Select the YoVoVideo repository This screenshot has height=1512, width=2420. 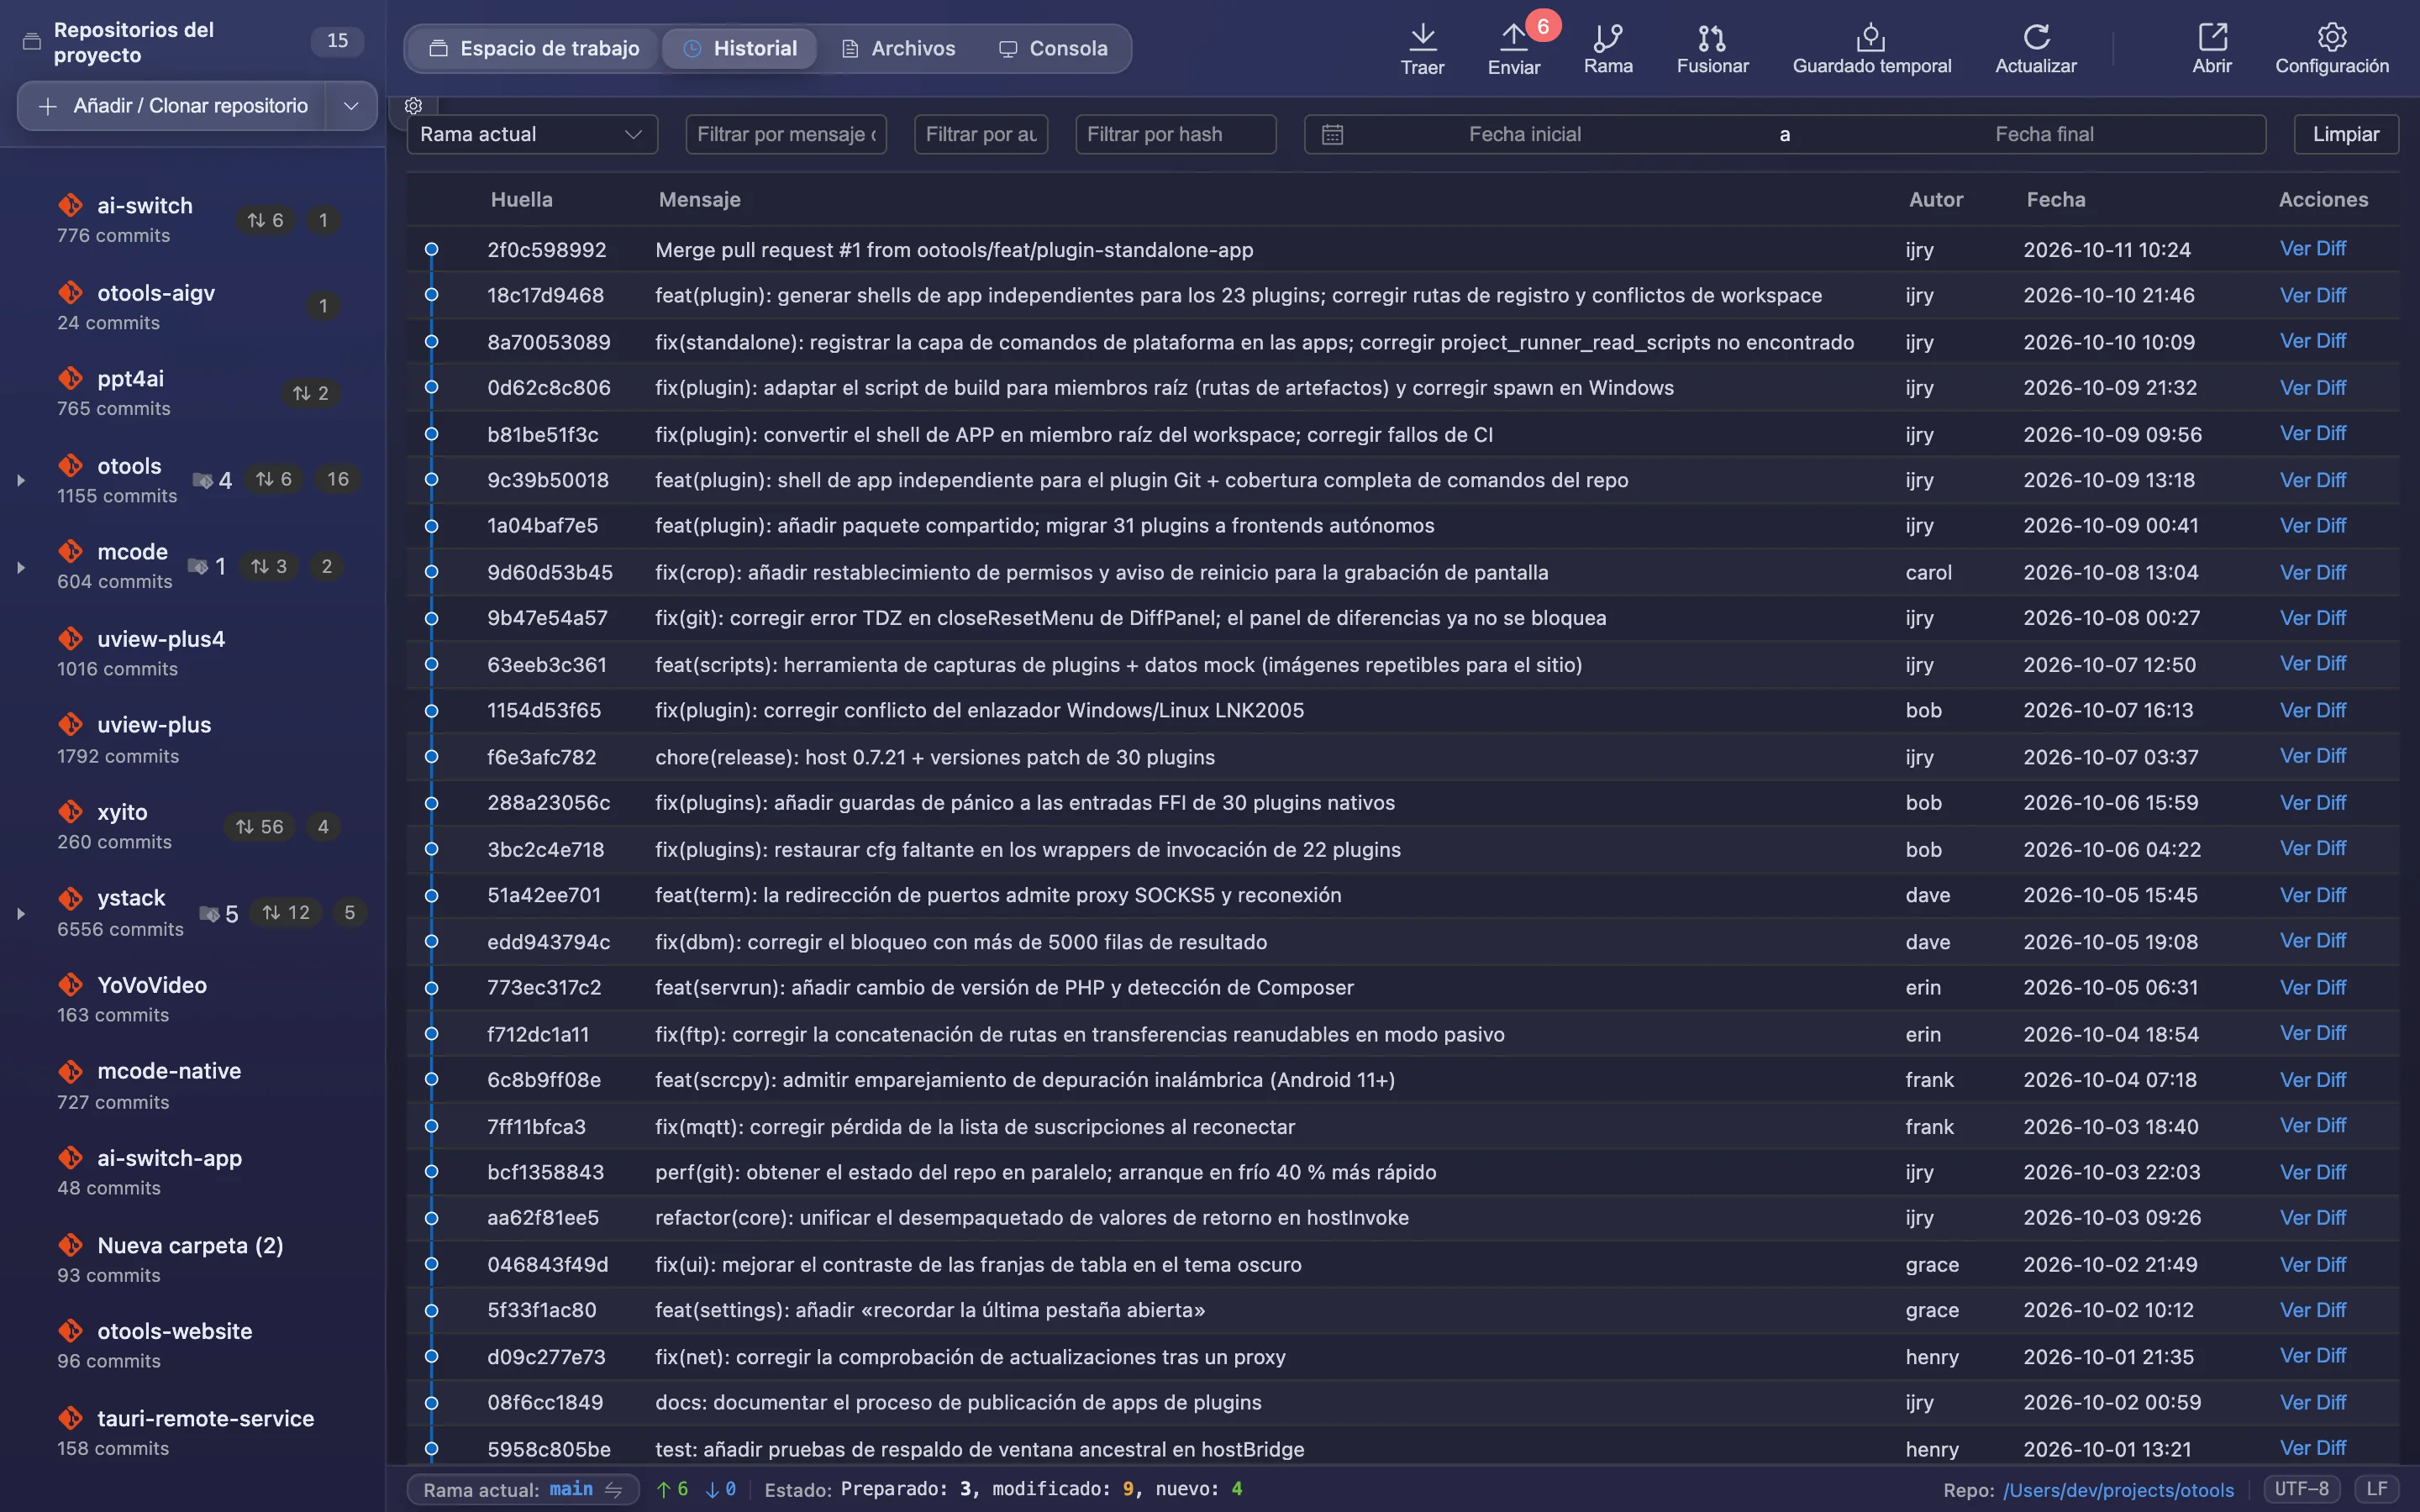(193, 999)
